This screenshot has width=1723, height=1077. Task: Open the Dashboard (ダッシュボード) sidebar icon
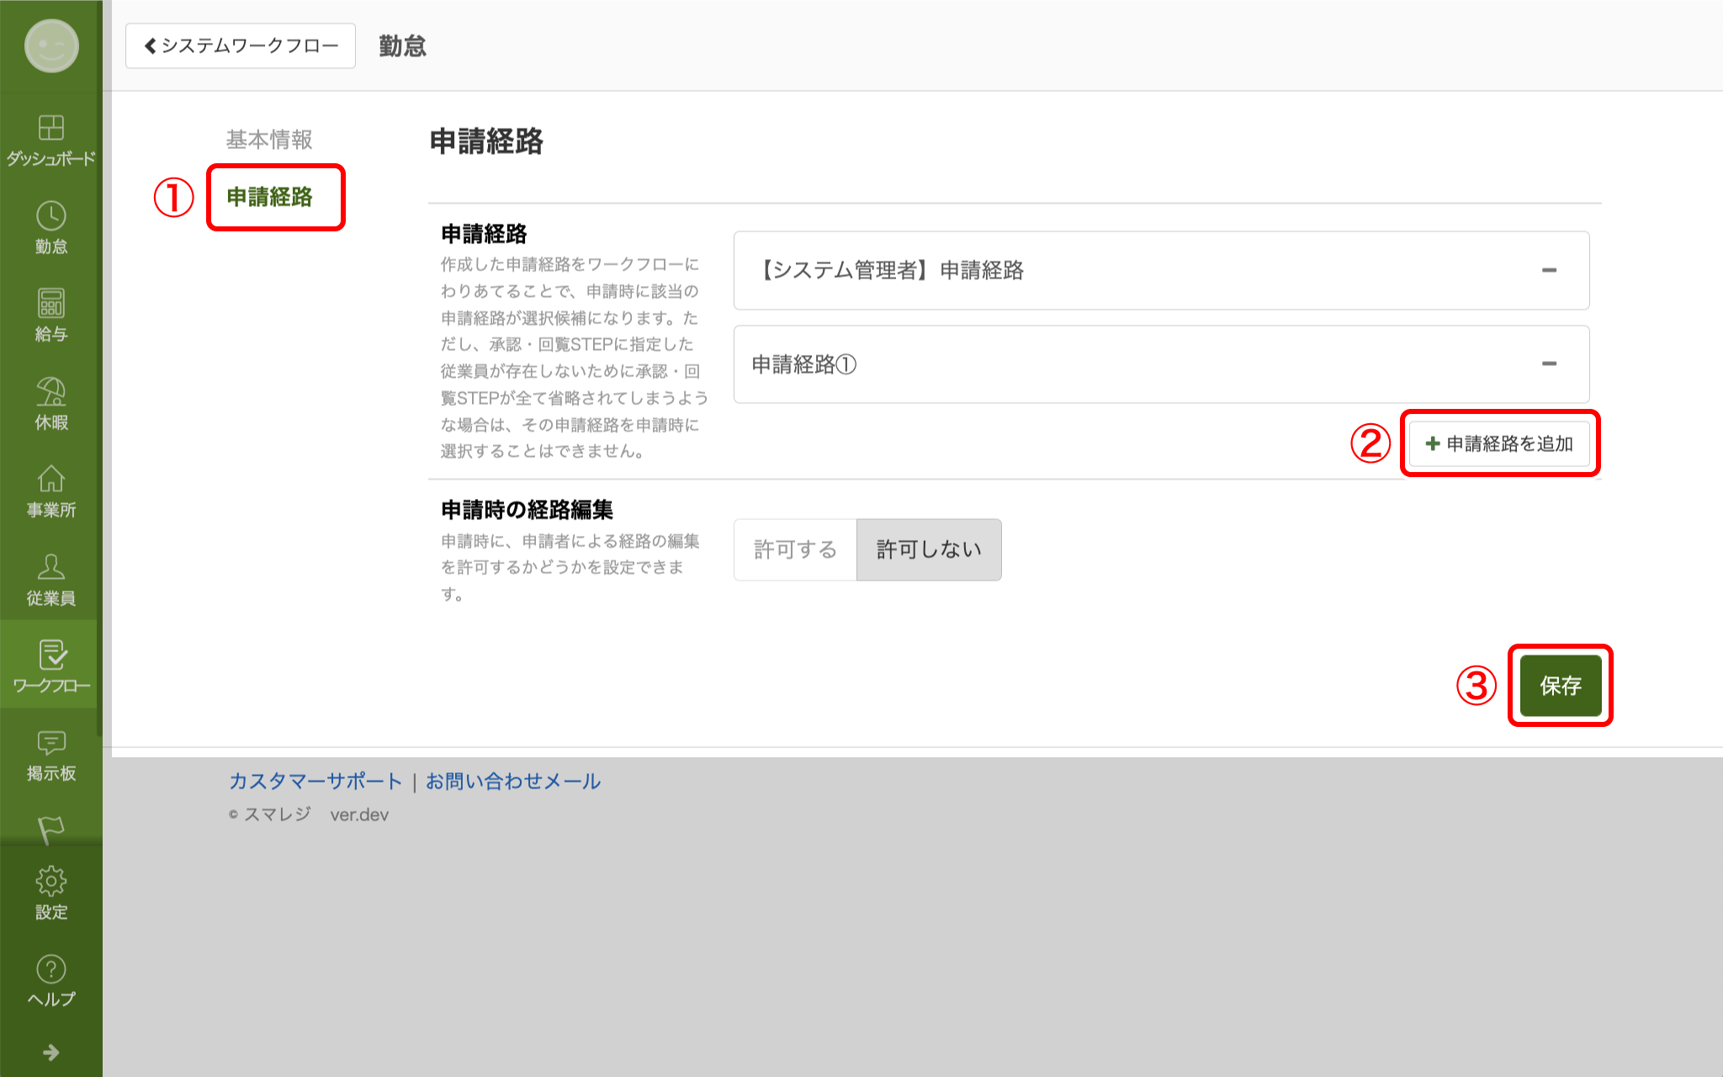pos(50,140)
